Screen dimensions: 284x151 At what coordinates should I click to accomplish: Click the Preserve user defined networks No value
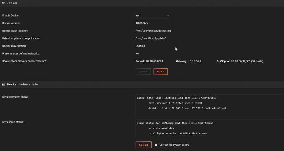(x=137, y=54)
